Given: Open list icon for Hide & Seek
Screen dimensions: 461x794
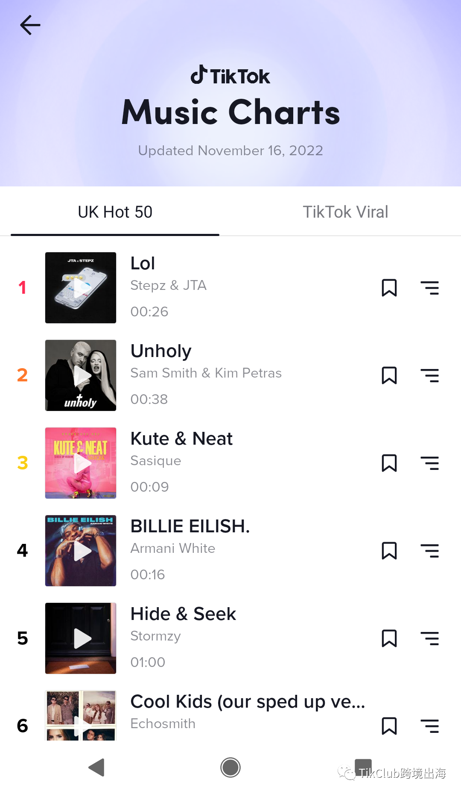Looking at the screenshot, I should point(429,638).
